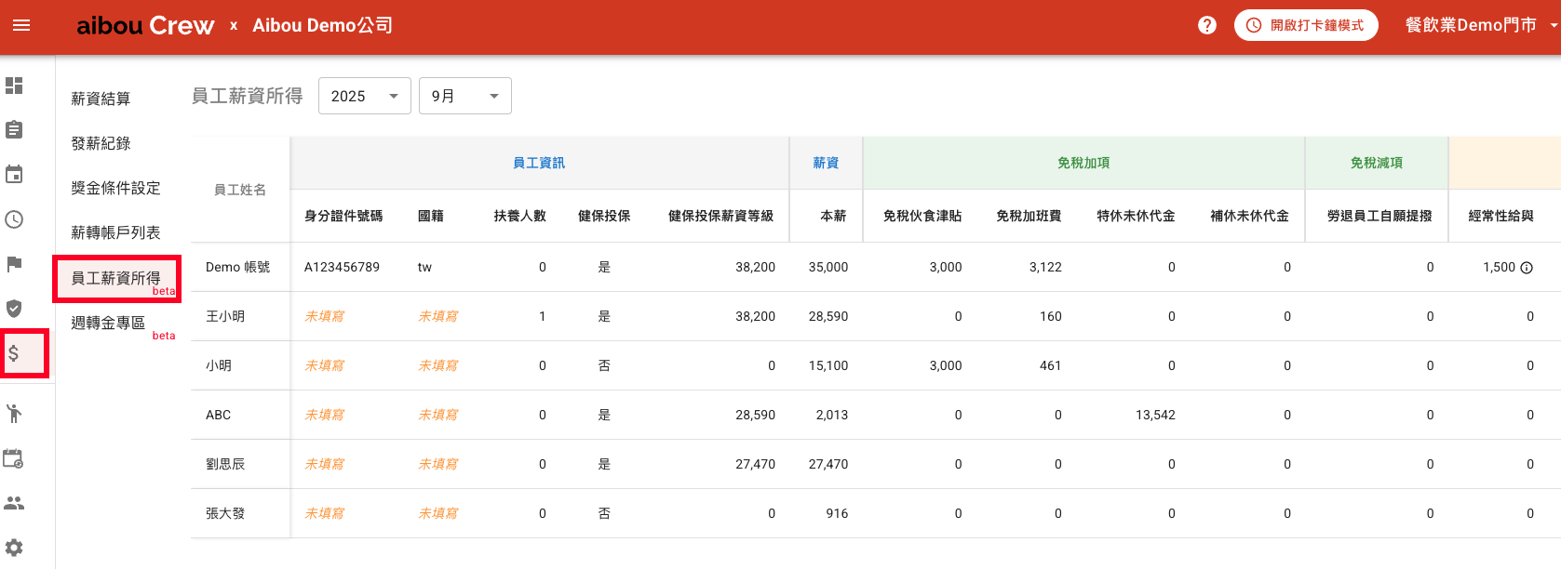Image resolution: width=1561 pixels, height=569 pixels.
Task: Go to 薪資結算 menu item
Action: 101,99
